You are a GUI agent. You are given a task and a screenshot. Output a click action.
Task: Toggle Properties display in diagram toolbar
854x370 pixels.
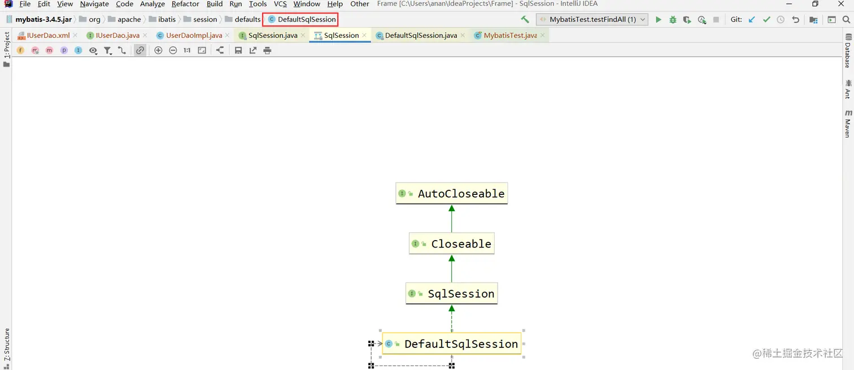click(64, 50)
